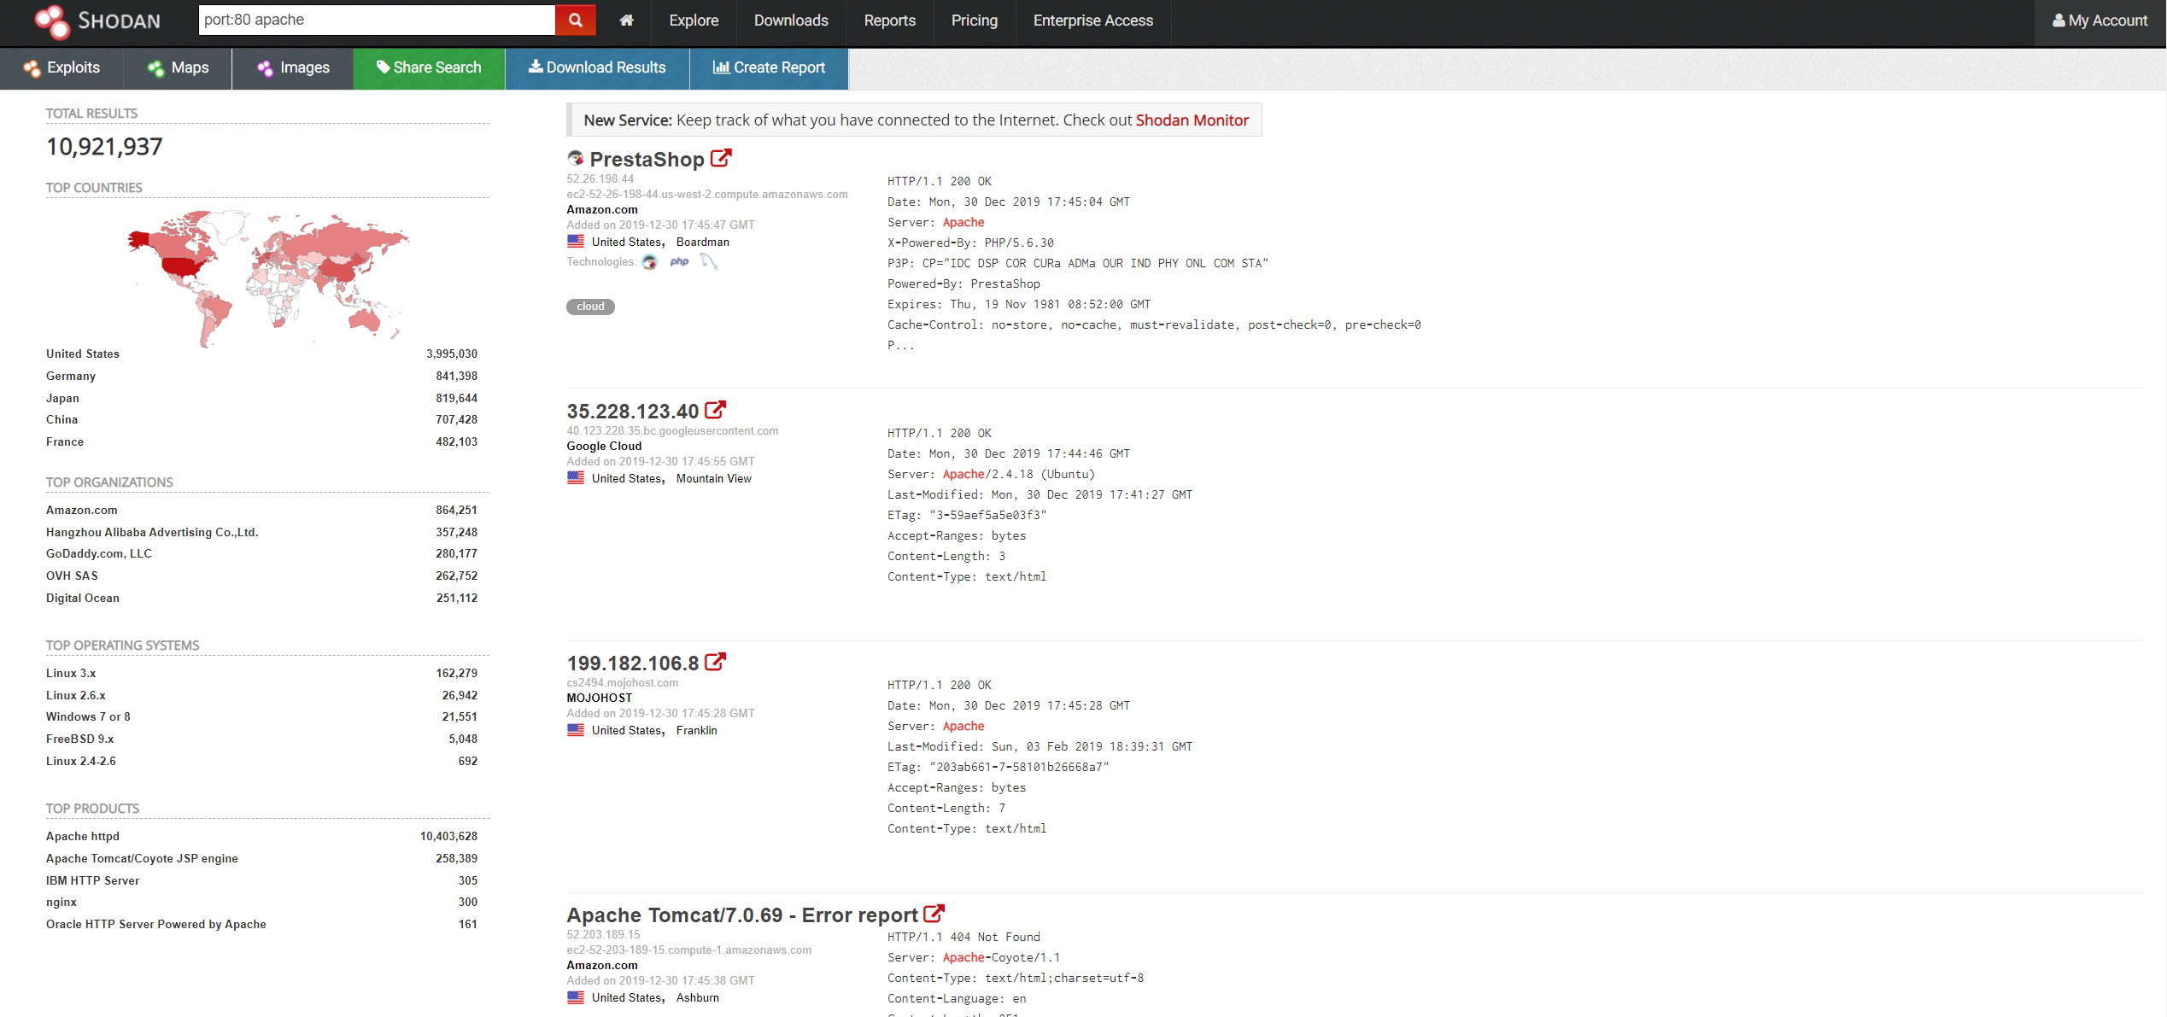
Task: Open the Reports page
Action: pyautogui.click(x=889, y=20)
